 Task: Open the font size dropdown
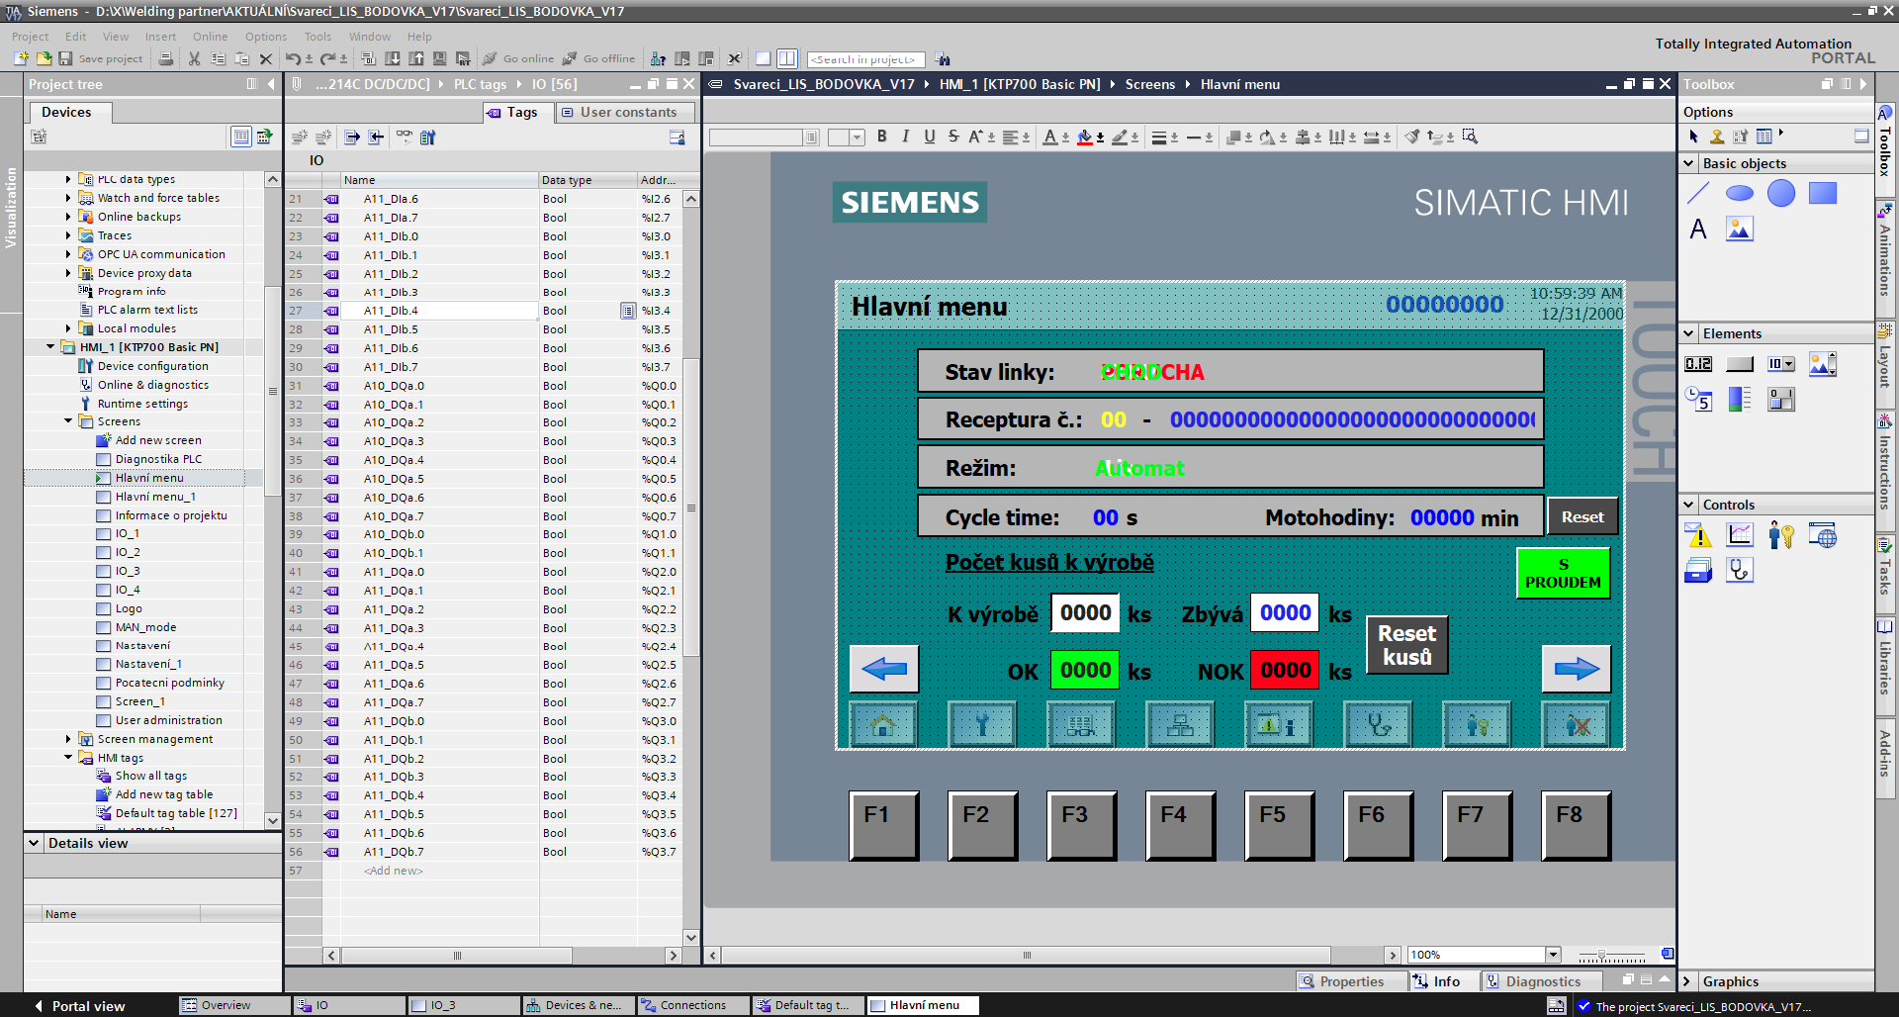[858, 138]
